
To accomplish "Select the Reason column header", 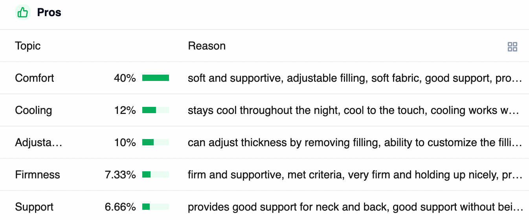I will 207,46.
